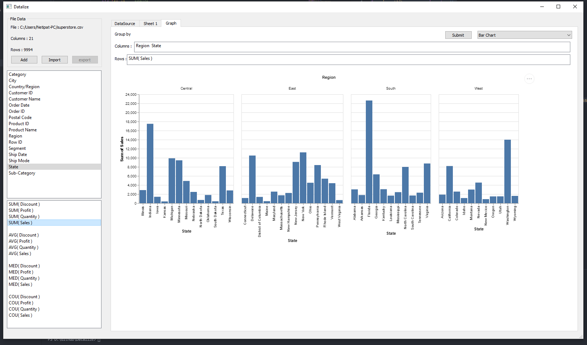Open the Bar Chart type dropdown
The height and width of the screenshot is (345, 587).
524,35
